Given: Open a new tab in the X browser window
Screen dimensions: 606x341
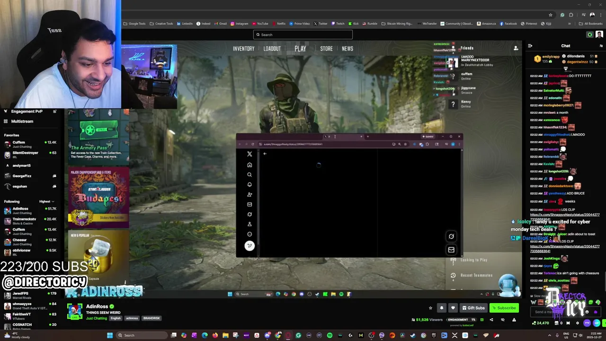Looking at the screenshot, I should click(x=368, y=136).
